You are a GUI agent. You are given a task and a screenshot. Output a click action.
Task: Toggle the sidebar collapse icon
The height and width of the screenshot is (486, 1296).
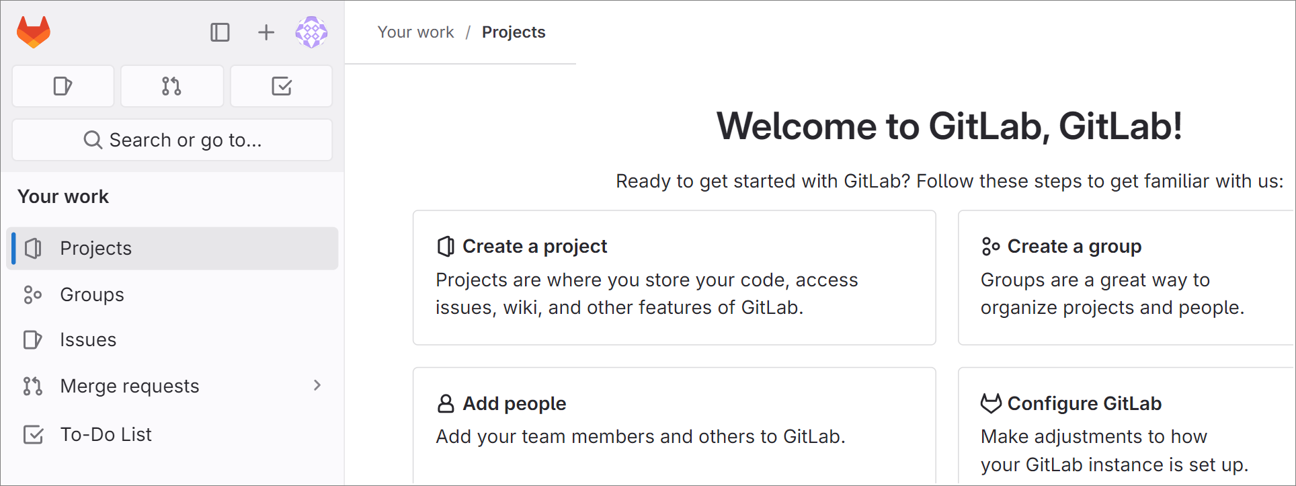coord(220,32)
